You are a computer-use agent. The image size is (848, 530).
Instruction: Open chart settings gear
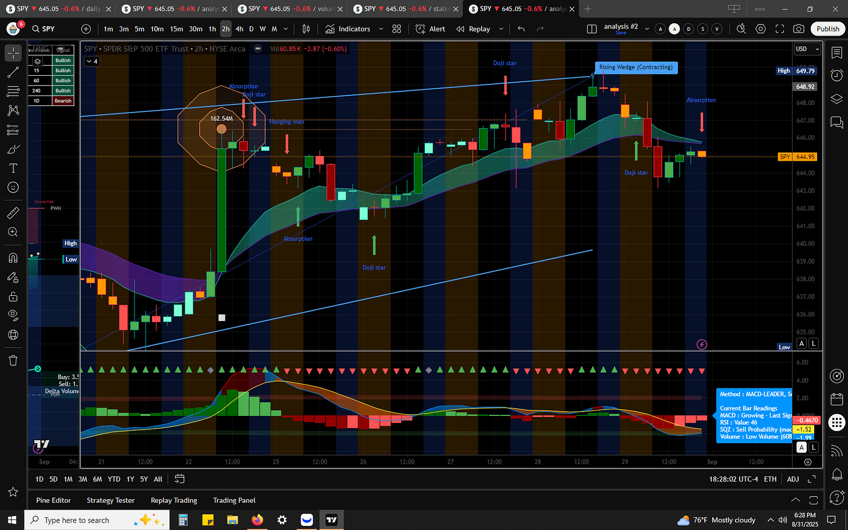tap(761, 29)
